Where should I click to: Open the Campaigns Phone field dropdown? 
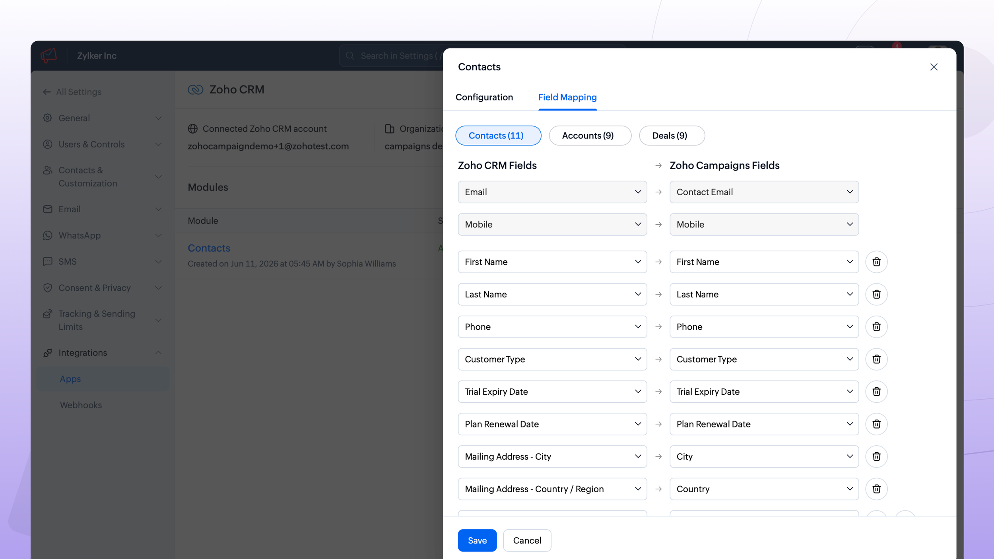(764, 327)
